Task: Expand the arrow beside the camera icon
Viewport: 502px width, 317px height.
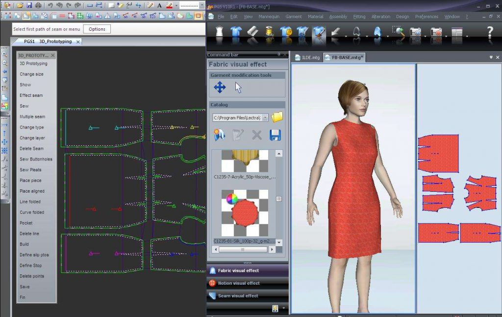Action: pos(425,36)
